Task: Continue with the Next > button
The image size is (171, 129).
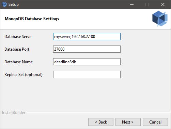Action: tap(128, 122)
